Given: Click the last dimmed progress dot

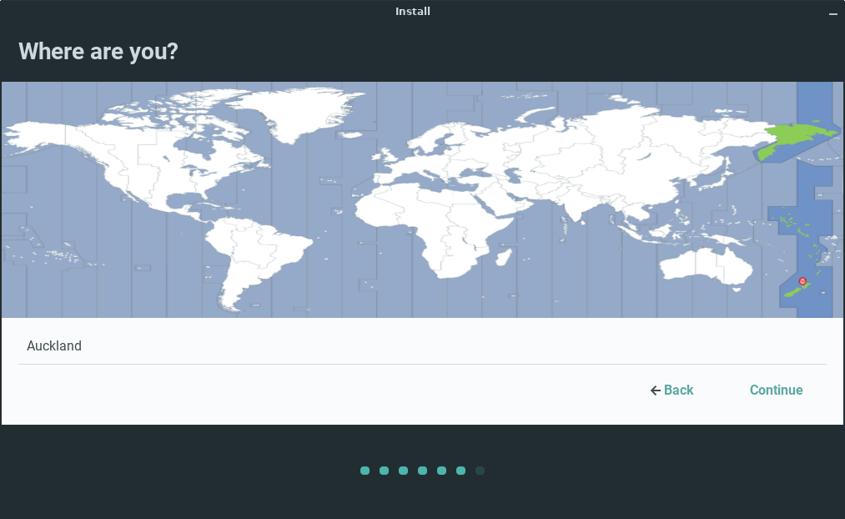Looking at the screenshot, I should coord(480,471).
